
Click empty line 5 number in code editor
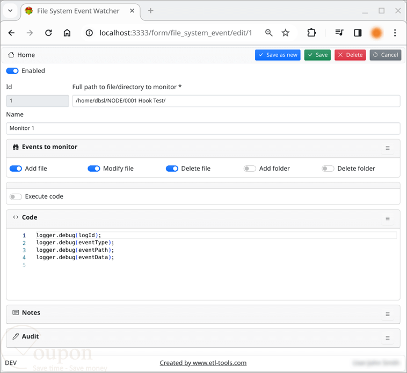click(x=24, y=265)
